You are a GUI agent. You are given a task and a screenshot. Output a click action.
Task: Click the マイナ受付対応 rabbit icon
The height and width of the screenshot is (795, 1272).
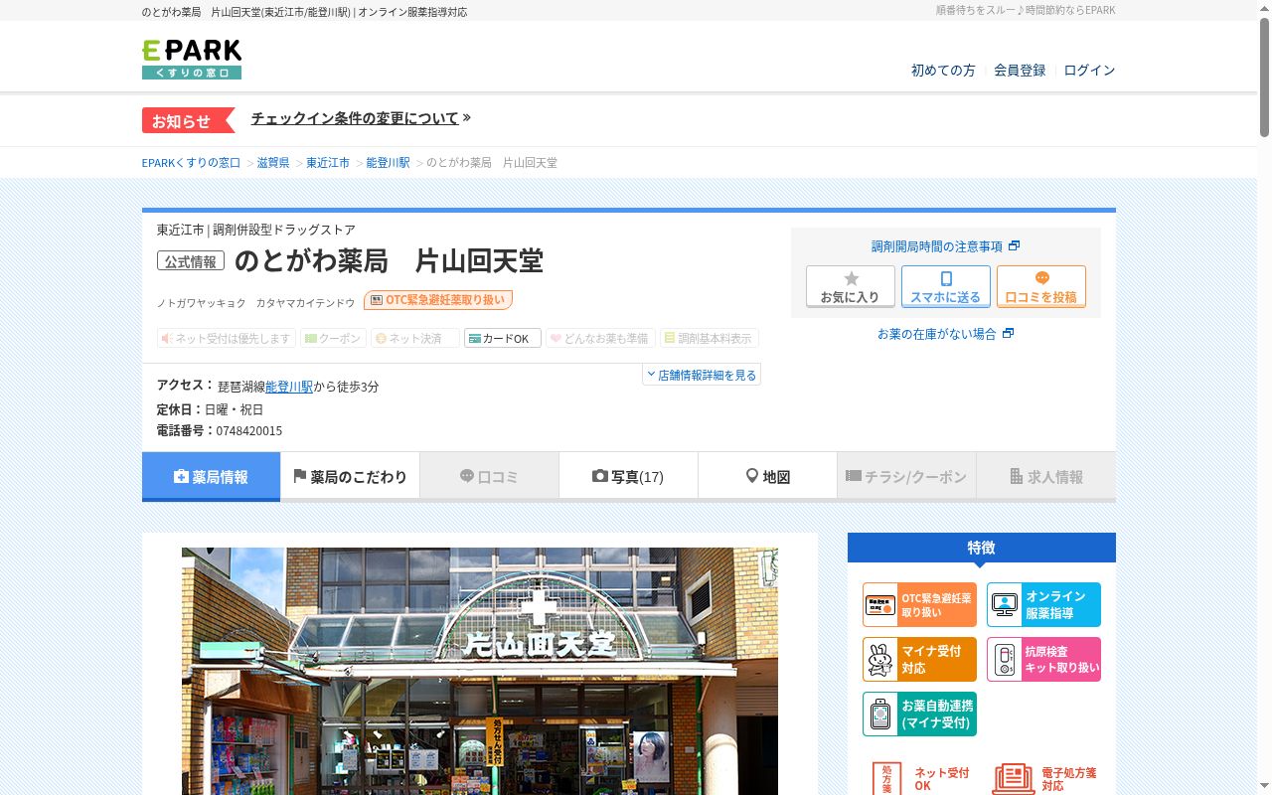coord(880,659)
